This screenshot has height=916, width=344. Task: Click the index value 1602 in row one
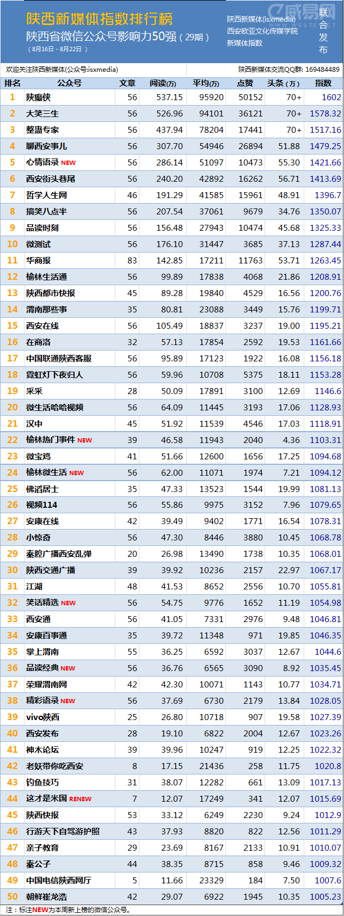pos(331,97)
